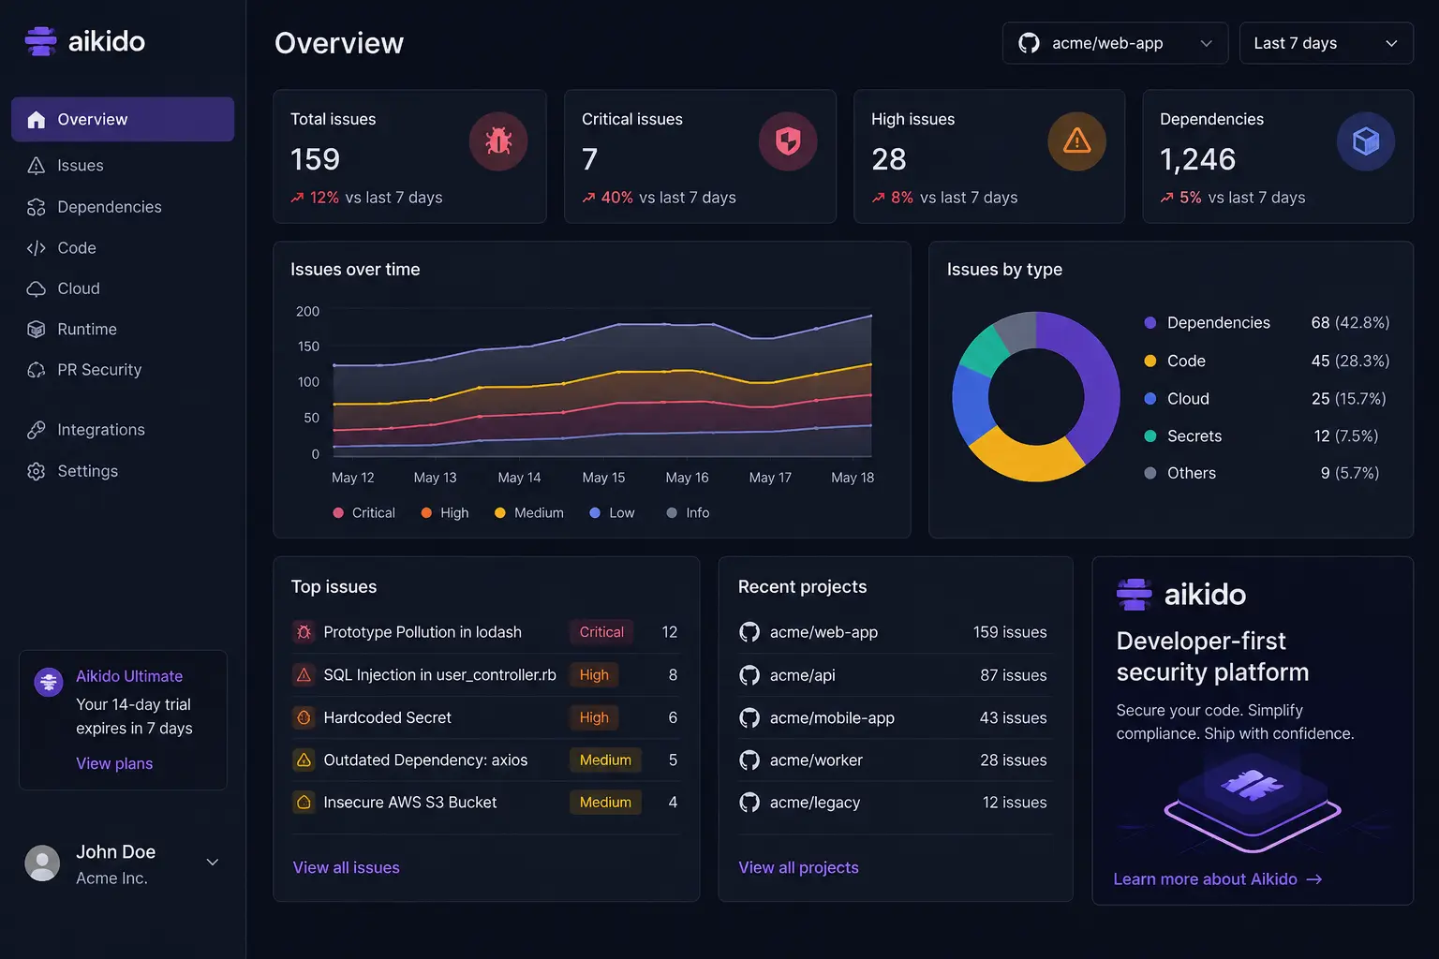Click the donut chart in Issues by type
The image size is (1439, 959).
(1036, 397)
